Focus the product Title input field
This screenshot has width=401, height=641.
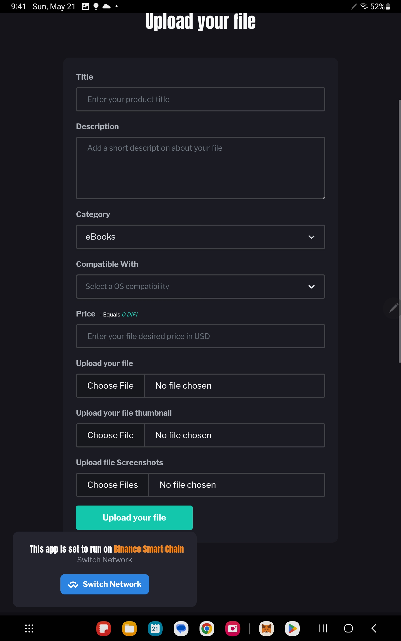tap(200, 99)
